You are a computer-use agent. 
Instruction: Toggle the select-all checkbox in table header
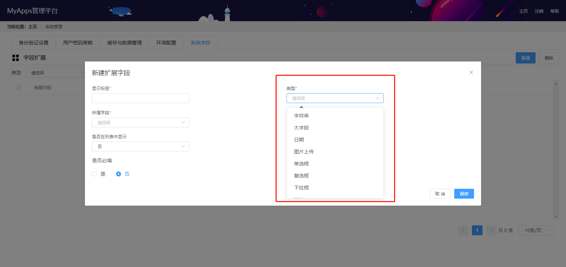pos(19,87)
